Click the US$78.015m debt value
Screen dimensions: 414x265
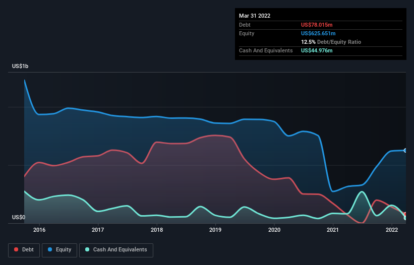pyautogui.click(x=317, y=25)
